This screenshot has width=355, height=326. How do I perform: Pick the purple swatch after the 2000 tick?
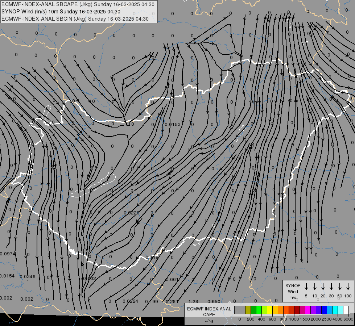tap(313, 310)
